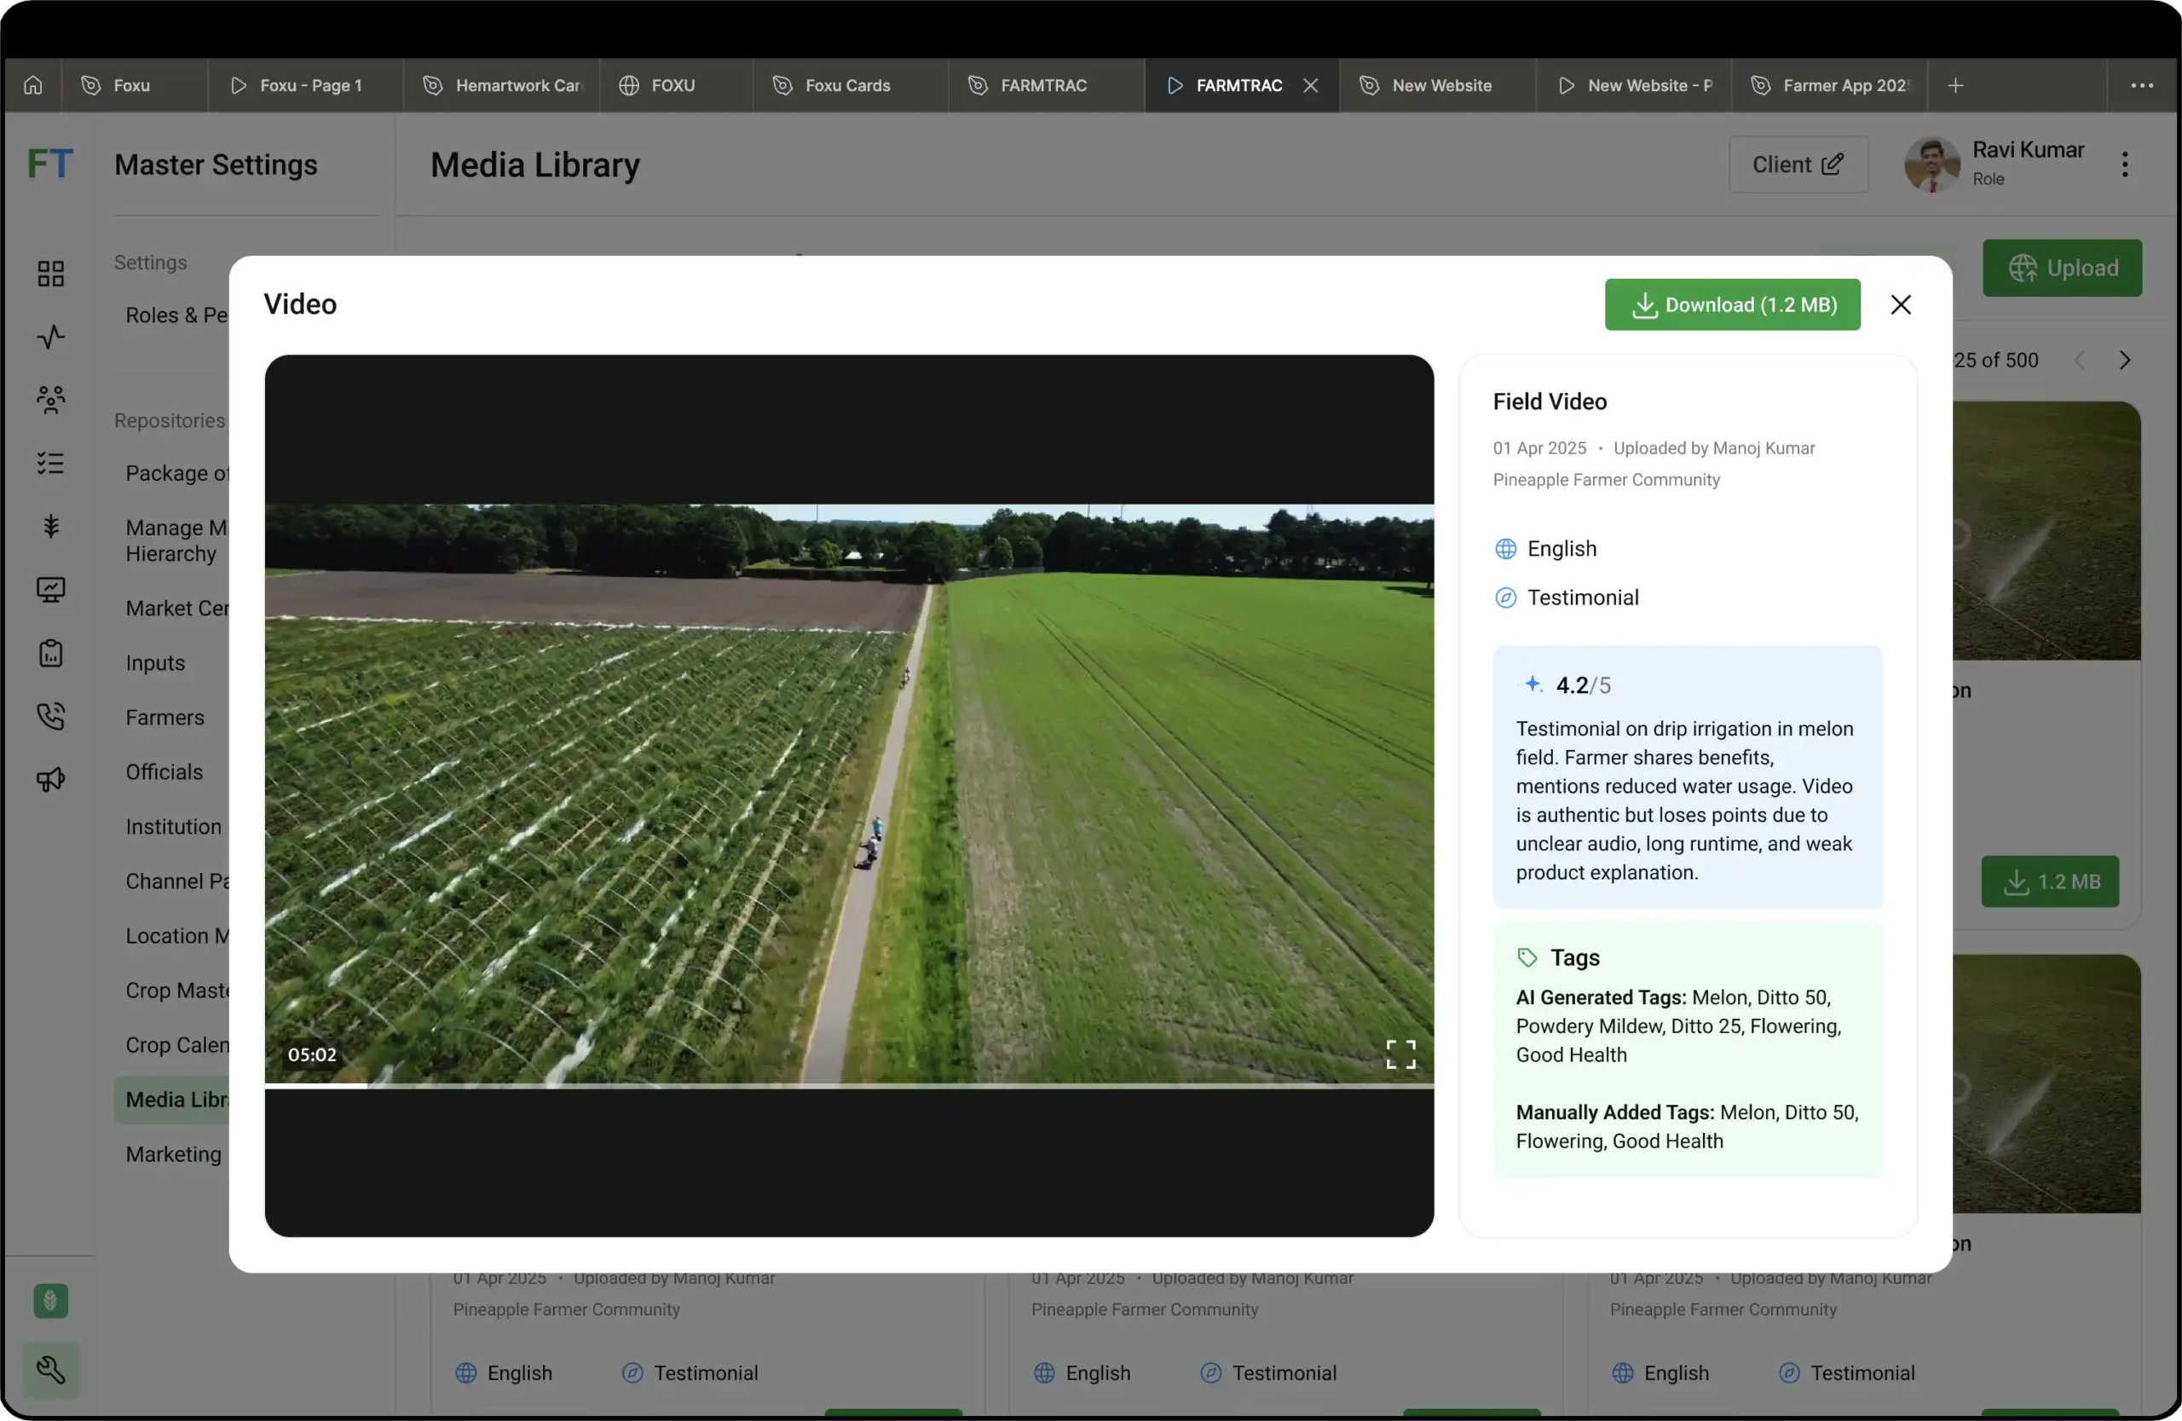The width and height of the screenshot is (2182, 1421).
Task: Switch to the Hemartwork Cards tab
Action: [501, 85]
